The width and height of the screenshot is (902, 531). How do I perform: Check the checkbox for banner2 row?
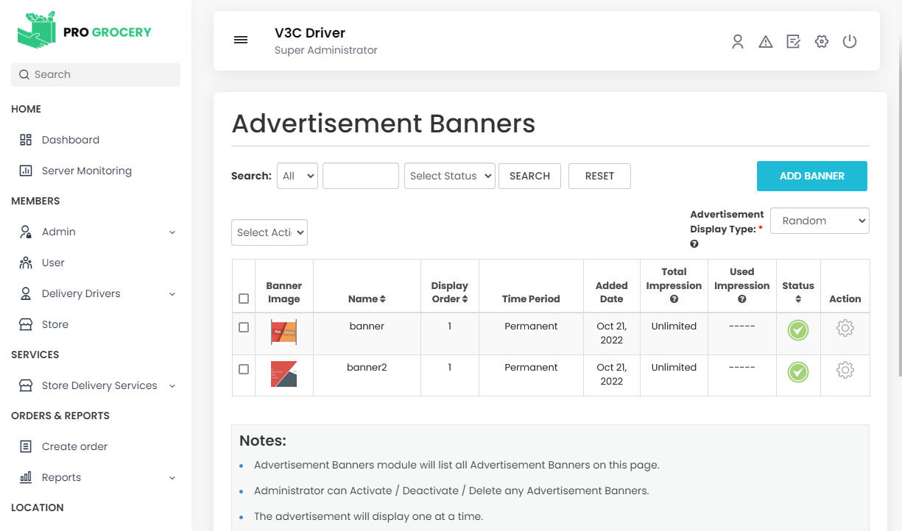244,369
